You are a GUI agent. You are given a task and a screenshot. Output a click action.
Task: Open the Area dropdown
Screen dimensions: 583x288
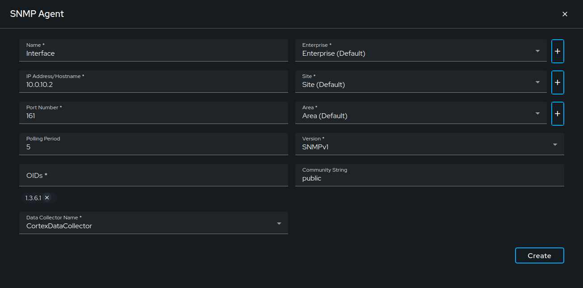pyautogui.click(x=421, y=113)
